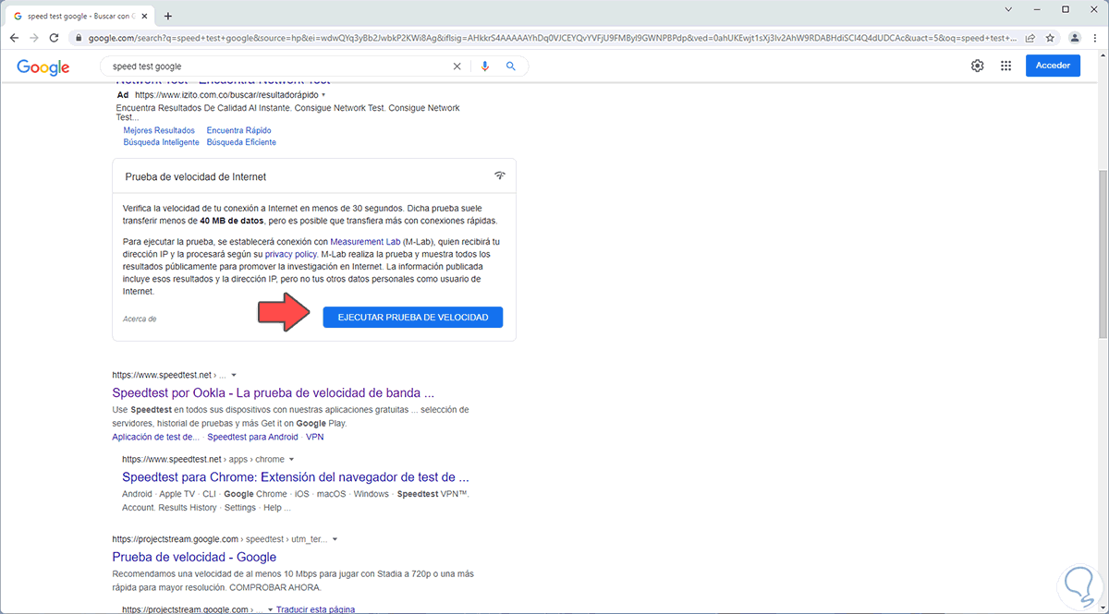Click the padlock site info icon
The width and height of the screenshot is (1109, 614).
point(79,38)
